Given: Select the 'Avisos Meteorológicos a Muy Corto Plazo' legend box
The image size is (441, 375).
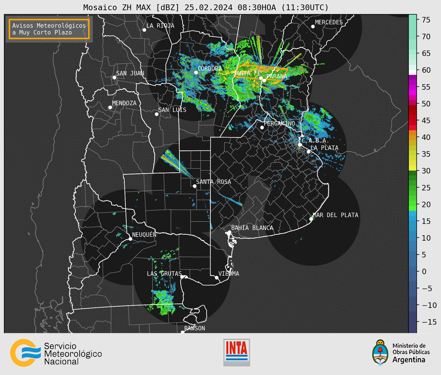Looking at the screenshot, I should pyautogui.click(x=49, y=29).
